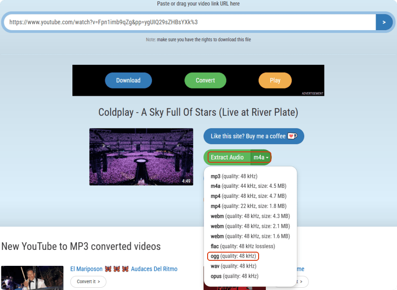This screenshot has height=290, width=397.
Task: Choose m4a 44 kHz 4.5 MB option
Action: (248, 186)
